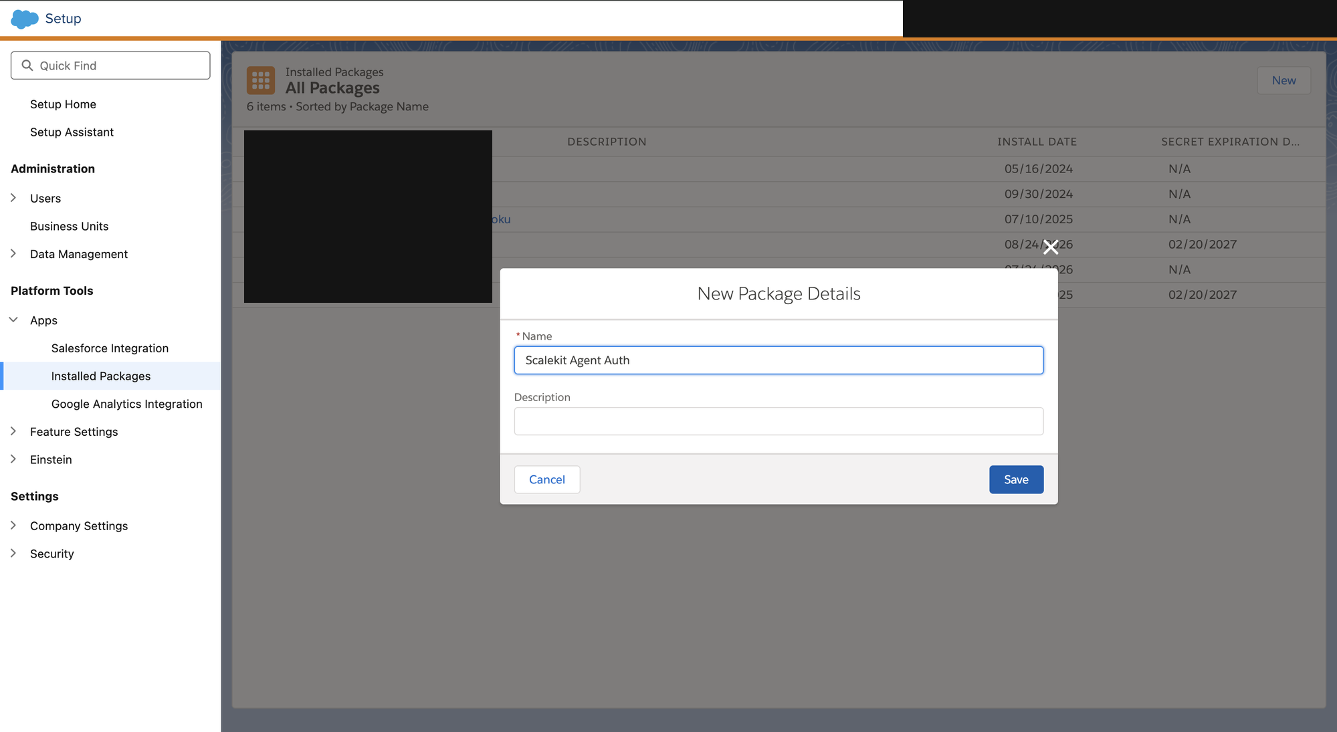Focus the Description input field
The width and height of the screenshot is (1337, 732).
pyautogui.click(x=779, y=421)
